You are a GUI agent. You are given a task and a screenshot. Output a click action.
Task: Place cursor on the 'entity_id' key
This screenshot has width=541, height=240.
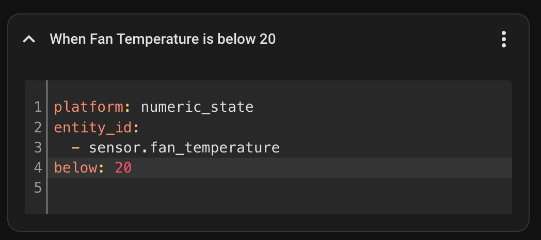click(93, 127)
